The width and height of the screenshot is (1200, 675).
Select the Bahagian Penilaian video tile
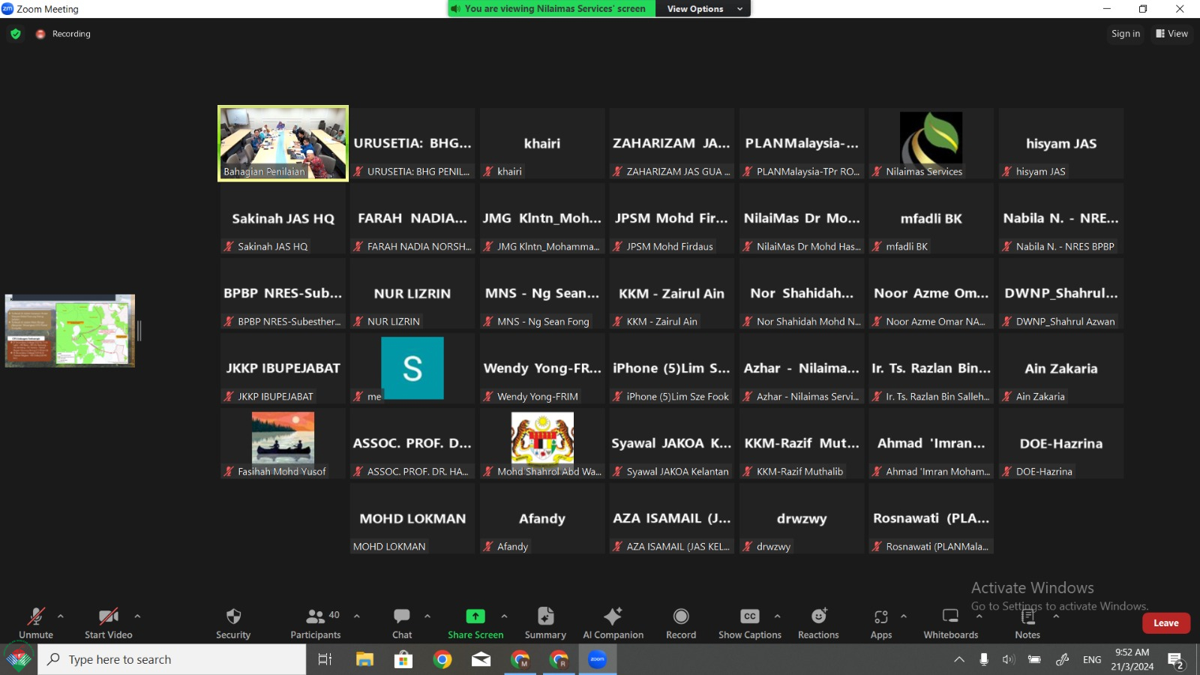[283, 143]
